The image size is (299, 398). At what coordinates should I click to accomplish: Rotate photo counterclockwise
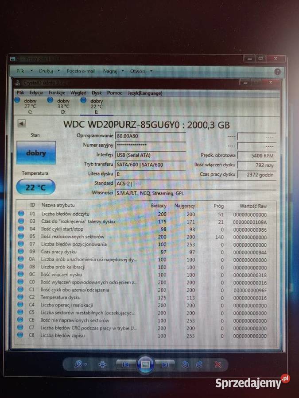[186, 365]
